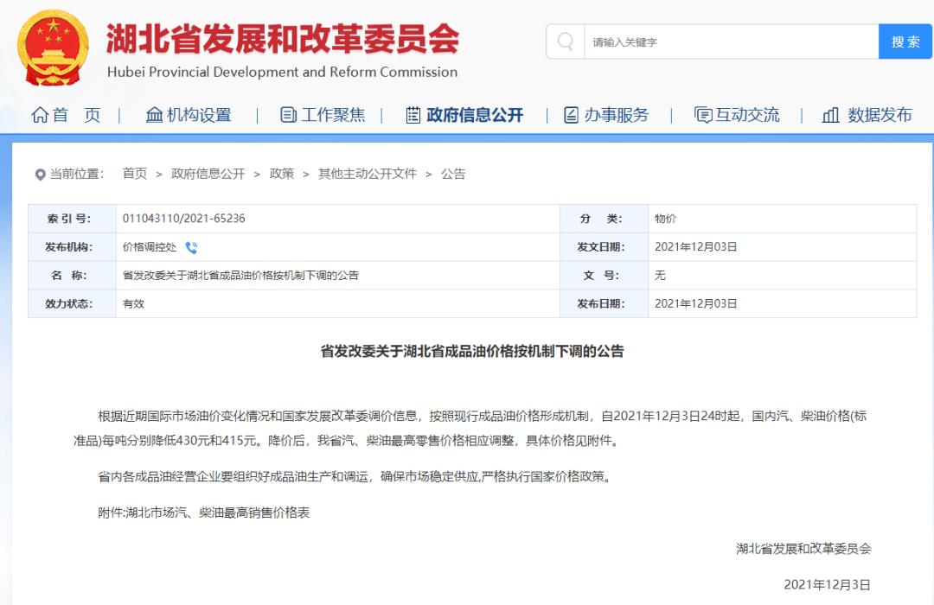Screen dimensions: 934x605
Task: Go to 首页 in the breadcrumb
Action: (x=135, y=173)
